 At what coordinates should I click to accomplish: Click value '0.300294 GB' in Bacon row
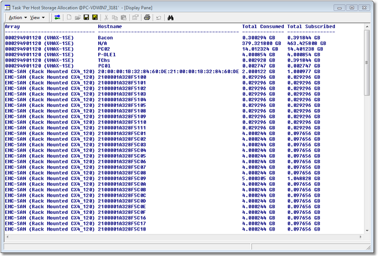(x=259, y=37)
